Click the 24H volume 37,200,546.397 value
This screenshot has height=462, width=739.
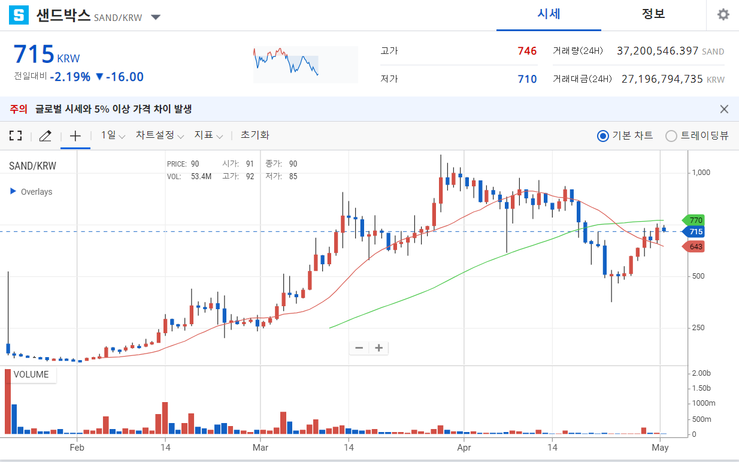[x=658, y=51]
